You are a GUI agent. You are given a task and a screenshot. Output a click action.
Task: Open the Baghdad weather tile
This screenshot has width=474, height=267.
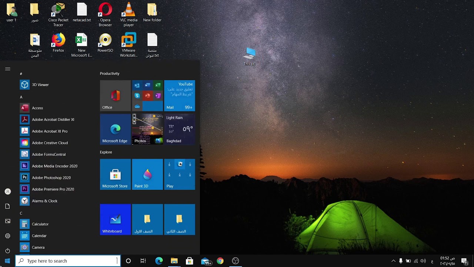click(x=179, y=129)
